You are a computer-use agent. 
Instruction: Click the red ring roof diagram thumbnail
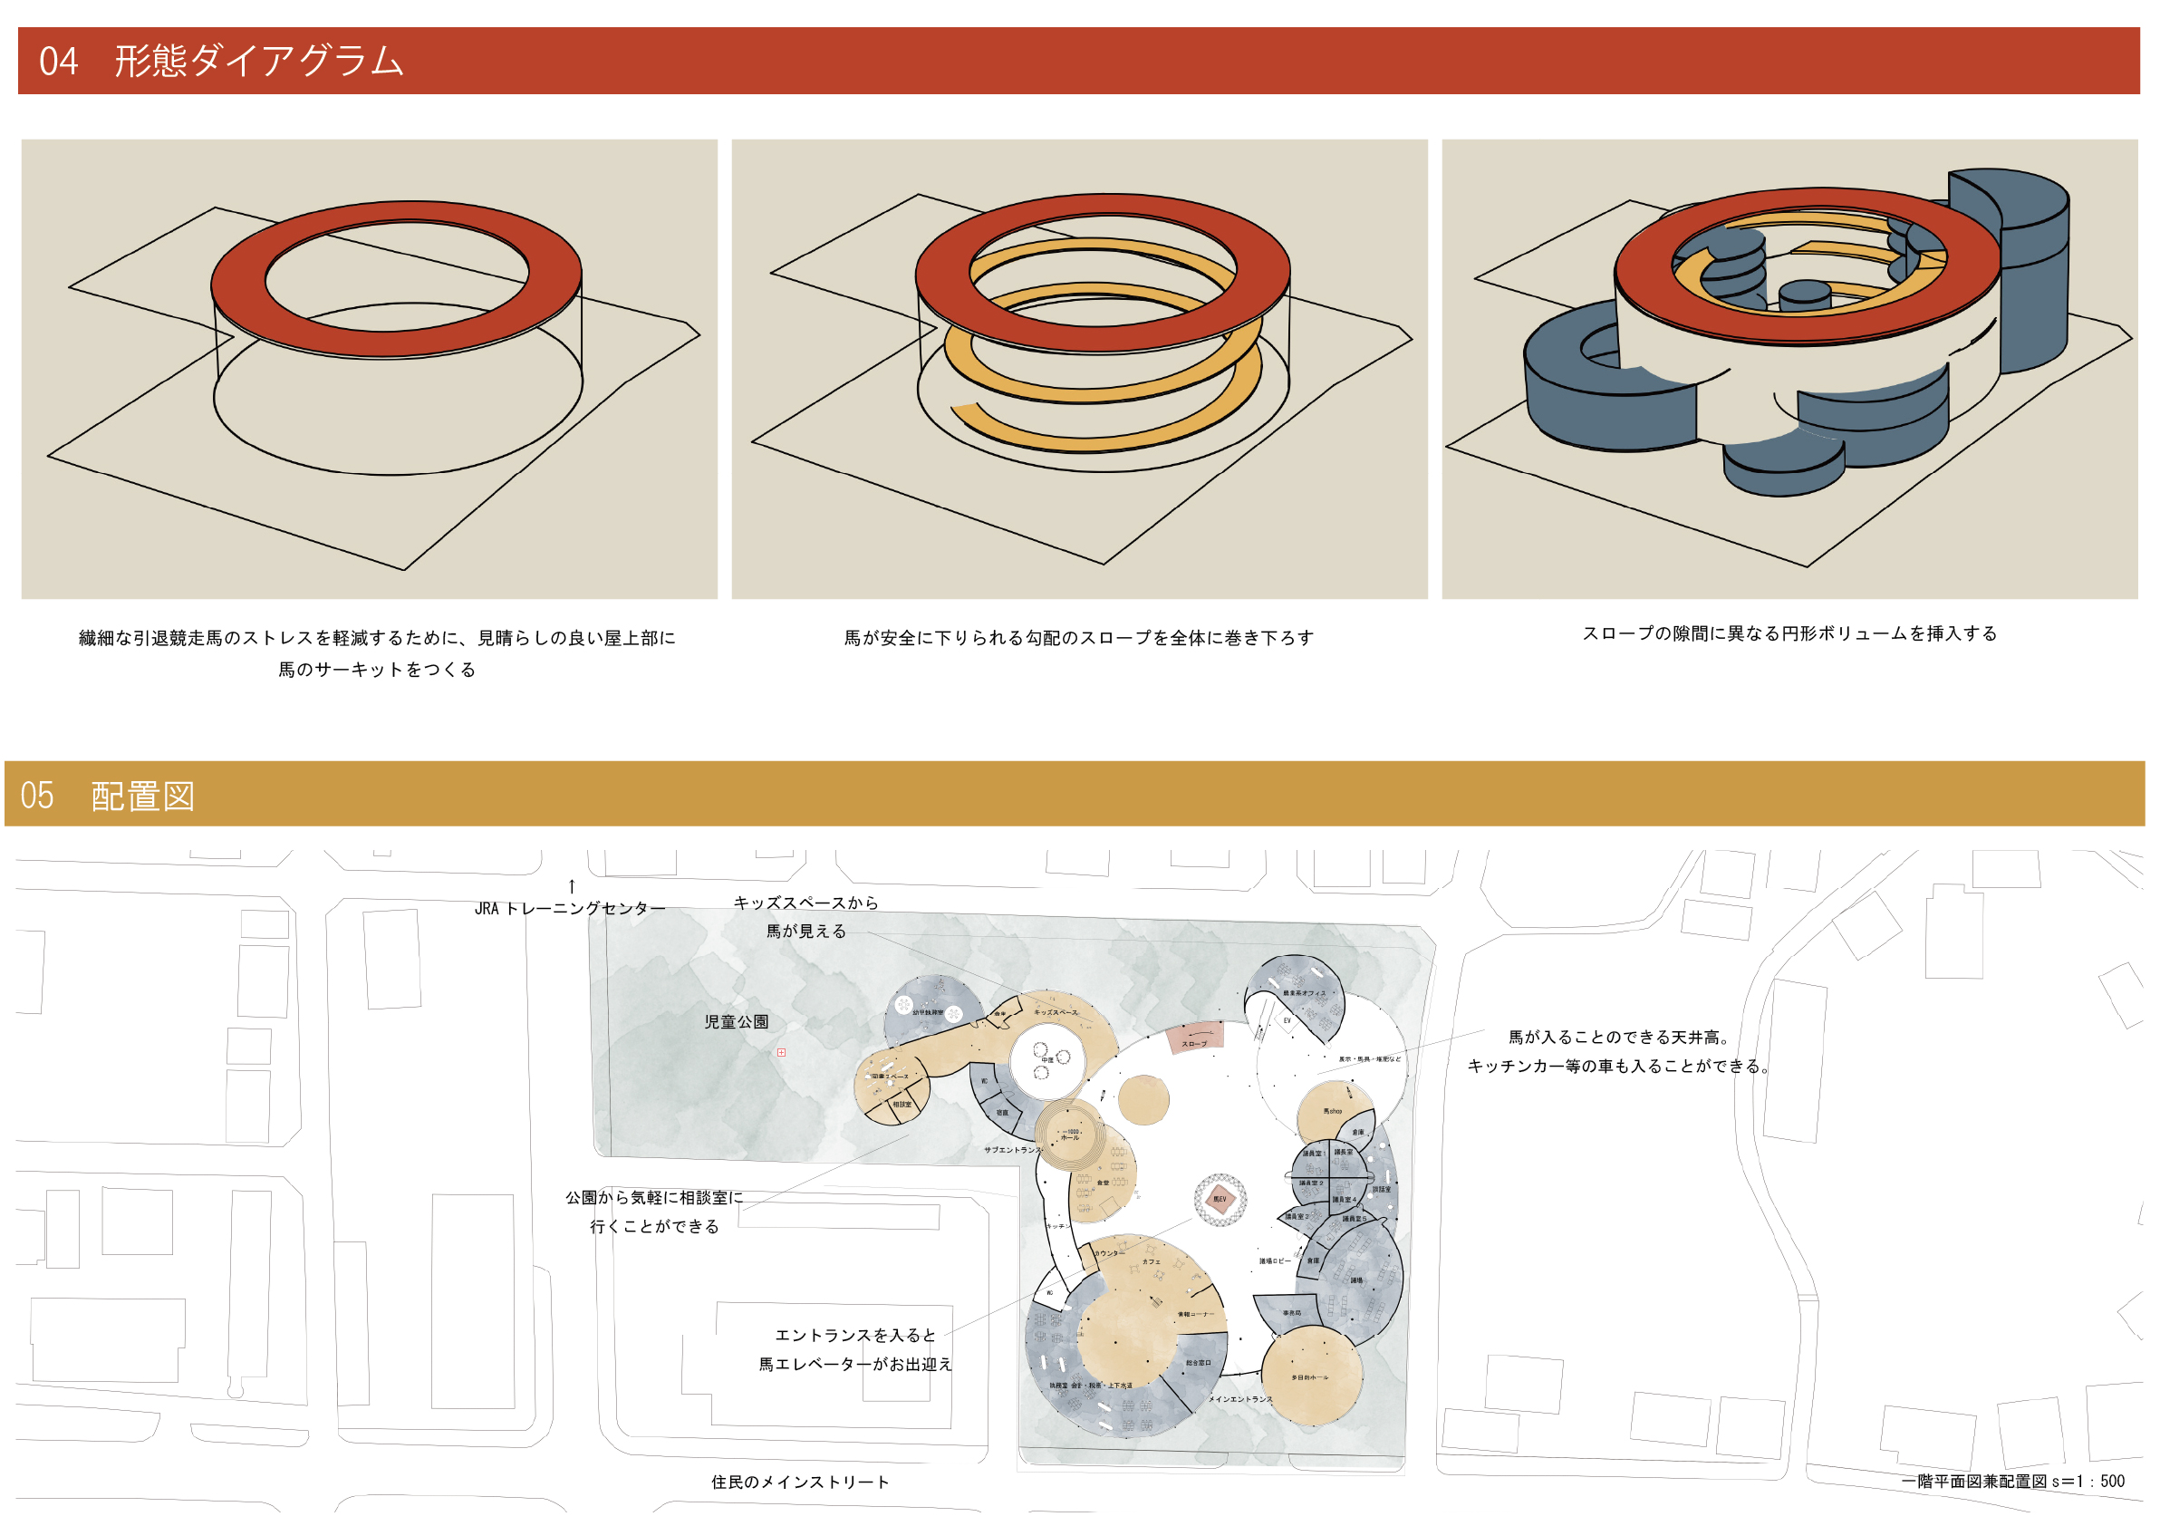click(369, 369)
